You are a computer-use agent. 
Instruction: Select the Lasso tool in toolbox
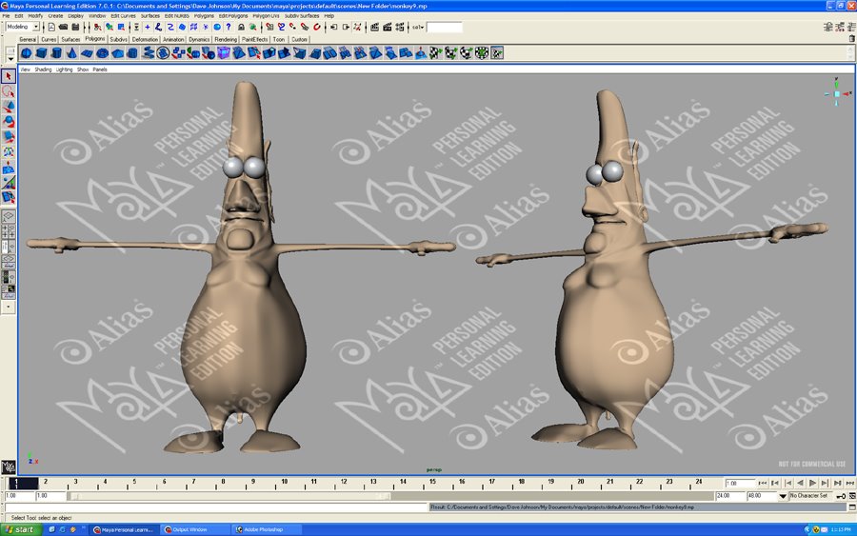tap(9, 91)
